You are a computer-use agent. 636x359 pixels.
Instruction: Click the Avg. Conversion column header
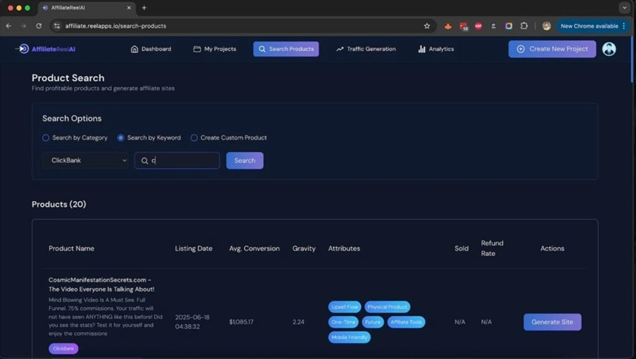click(x=254, y=249)
